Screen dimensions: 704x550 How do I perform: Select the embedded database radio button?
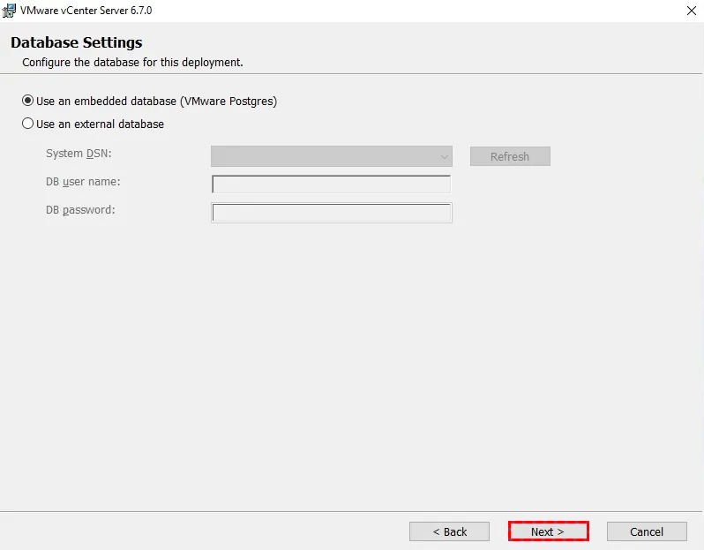[x=28, y=101]
